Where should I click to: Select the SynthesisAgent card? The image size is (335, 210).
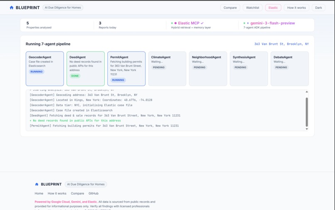click(x=249, y=69)
